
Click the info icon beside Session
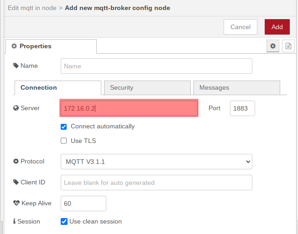pyautogui.click(x=14, y=221)
